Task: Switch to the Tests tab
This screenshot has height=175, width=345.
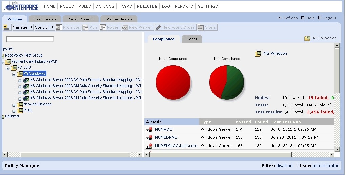Action: point(191,39)
